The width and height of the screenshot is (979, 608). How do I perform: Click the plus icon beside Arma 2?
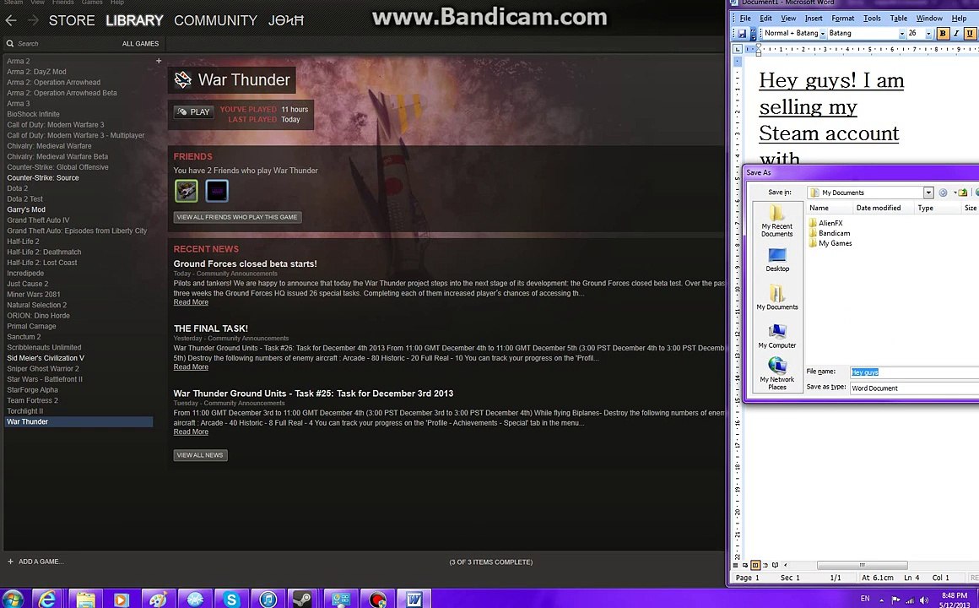coord(159,61)
